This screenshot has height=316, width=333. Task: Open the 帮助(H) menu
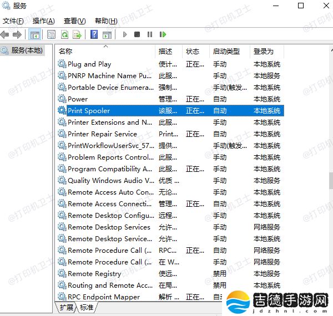(106, 21)
